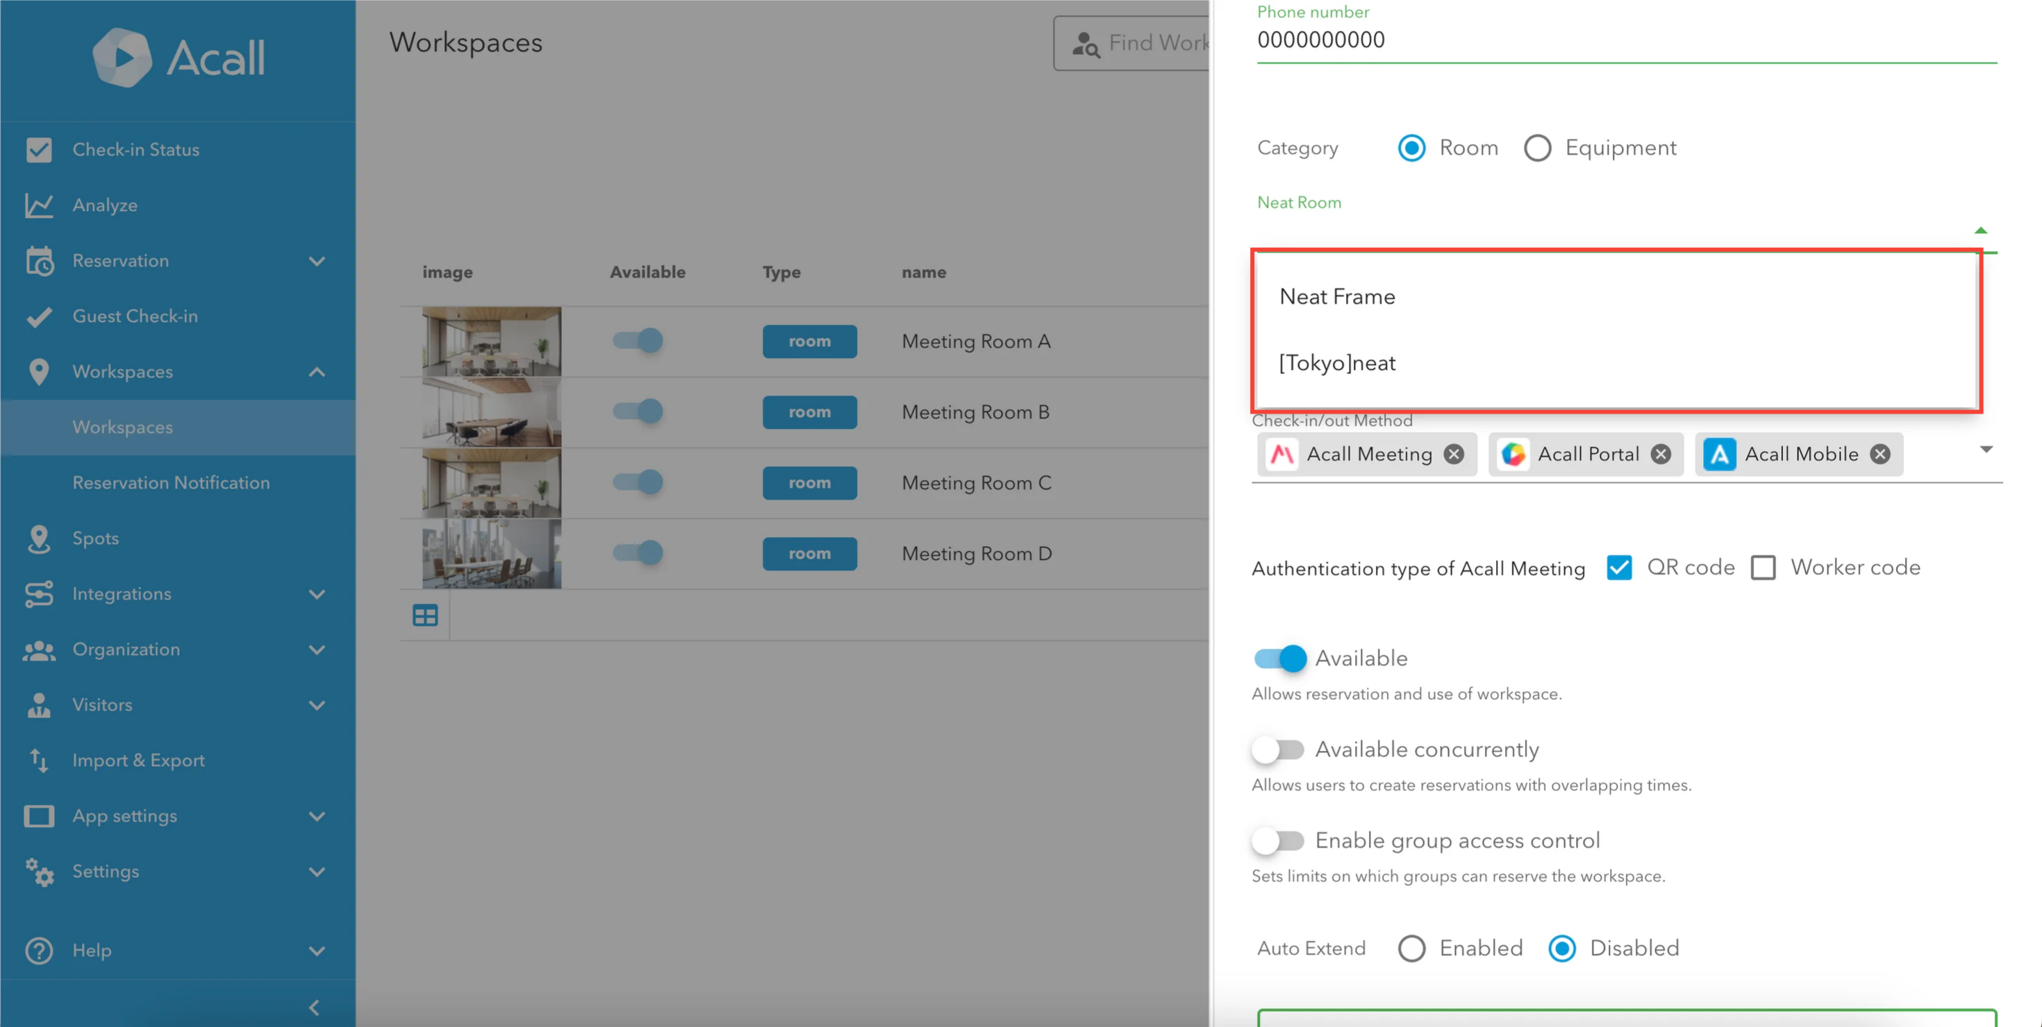The height and width of the screenshot is (1027, 2042).
Task: Toggle Available concurrently switch
Action: 1279,749
